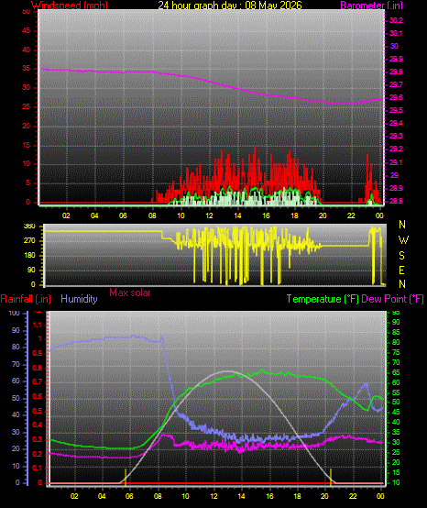Click the bottom 'N' compass letter beside 0 degrees

click(402, 284)
